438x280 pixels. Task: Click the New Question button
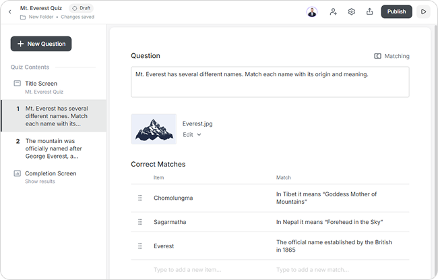41,44
